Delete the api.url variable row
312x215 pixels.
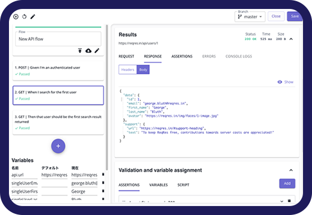pos(103,174)
